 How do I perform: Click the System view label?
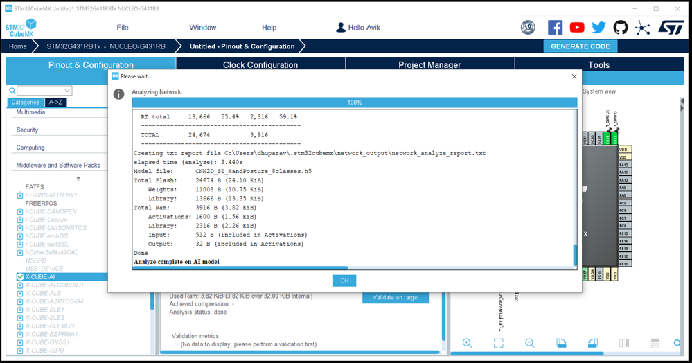click(599, 91)
